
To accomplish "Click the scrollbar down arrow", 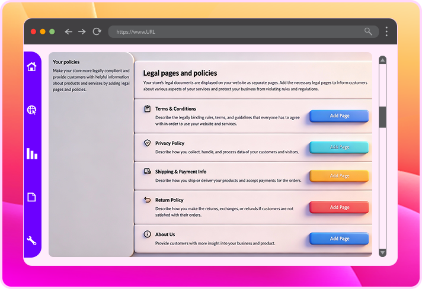I will pyautogui.click(x=382, y=252).
